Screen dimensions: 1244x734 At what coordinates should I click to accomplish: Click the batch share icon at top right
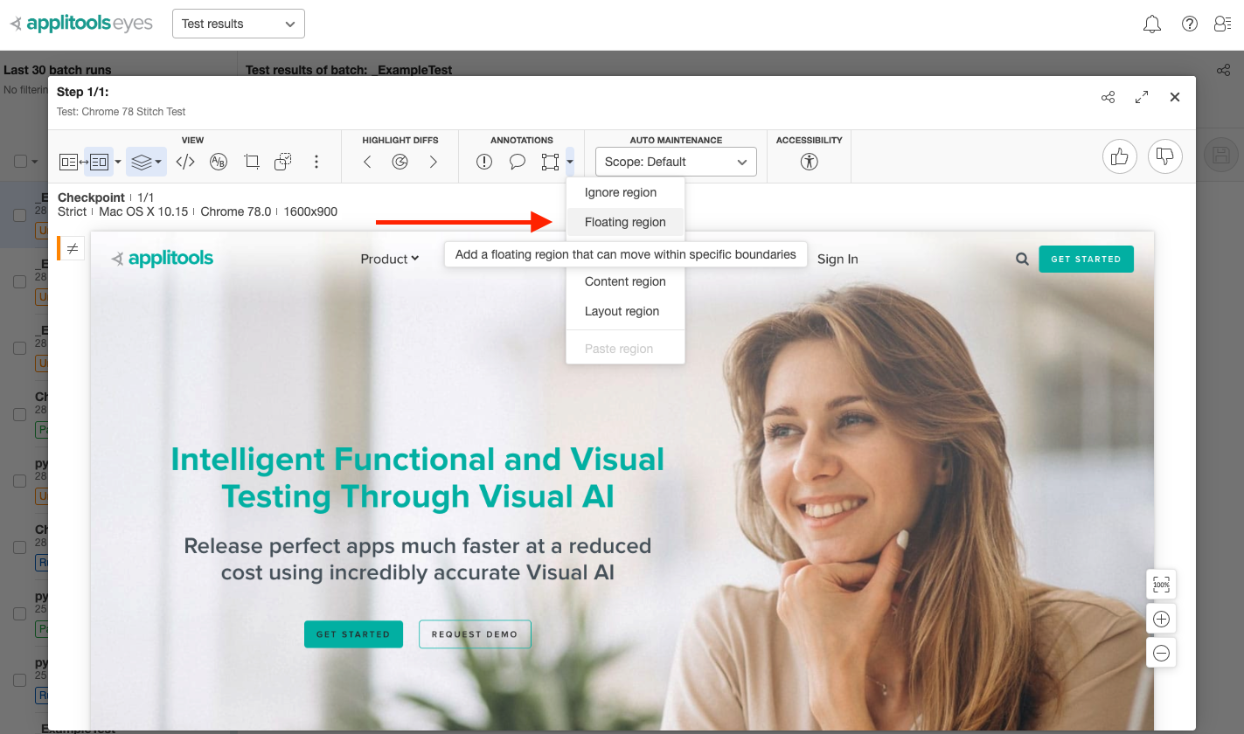pyautogui.click(x=1223, y=70)
